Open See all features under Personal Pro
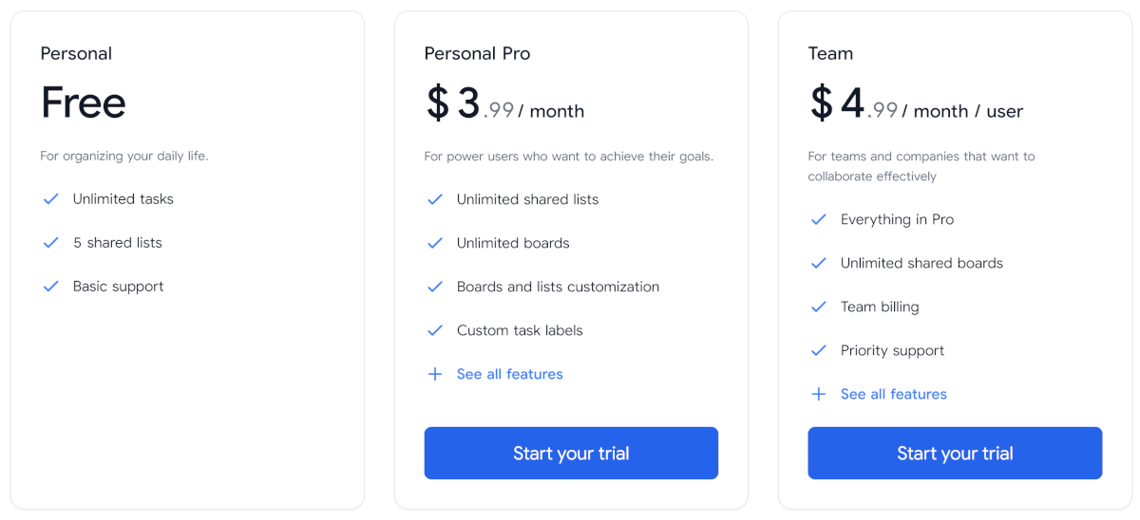 [509, 374]
